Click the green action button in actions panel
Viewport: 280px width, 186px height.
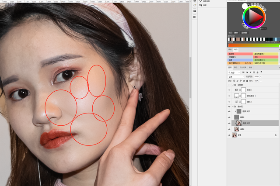[x=266, y=60]
